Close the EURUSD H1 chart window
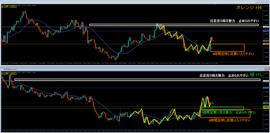This screenshot has width=270, height=133. point(267,68)
